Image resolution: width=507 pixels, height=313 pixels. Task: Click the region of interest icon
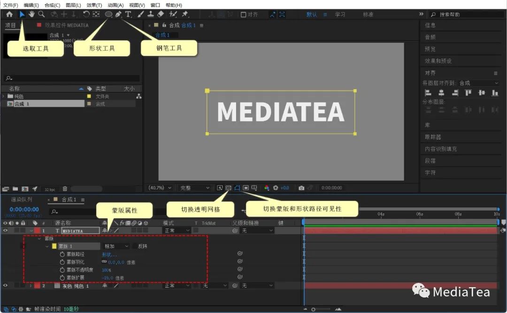pos(246,188)
